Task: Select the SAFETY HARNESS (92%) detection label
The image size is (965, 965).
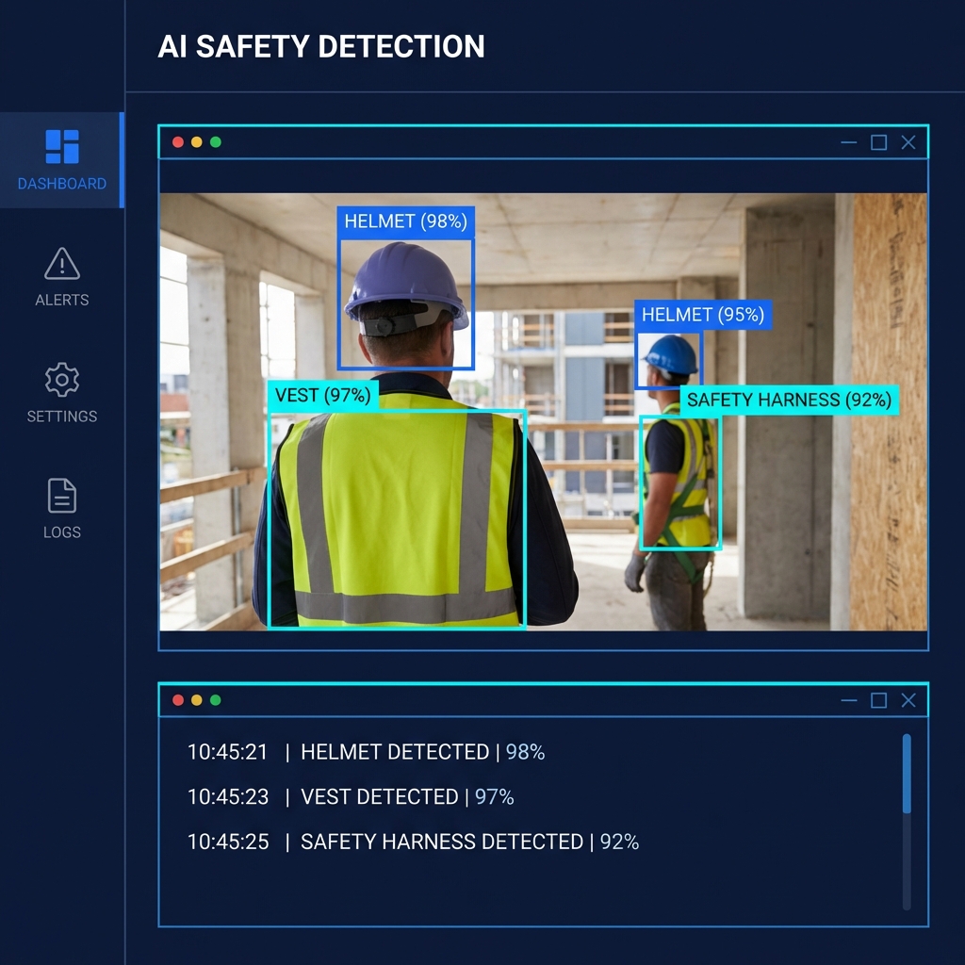Action: [x=790, y=401]
